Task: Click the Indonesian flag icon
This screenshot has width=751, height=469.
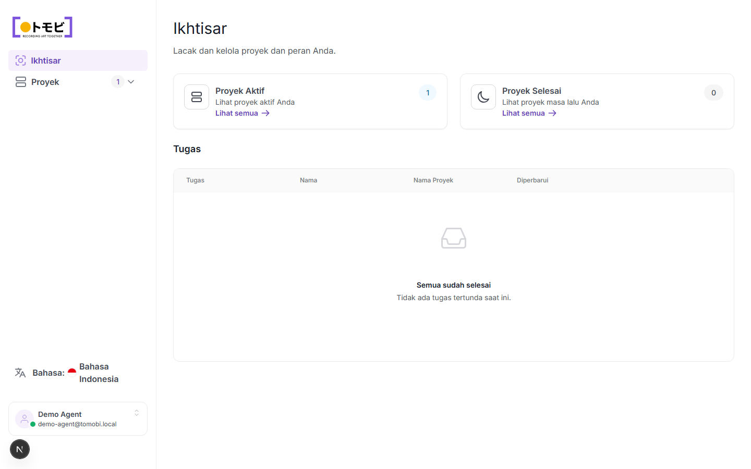Action: click(72, 373)
